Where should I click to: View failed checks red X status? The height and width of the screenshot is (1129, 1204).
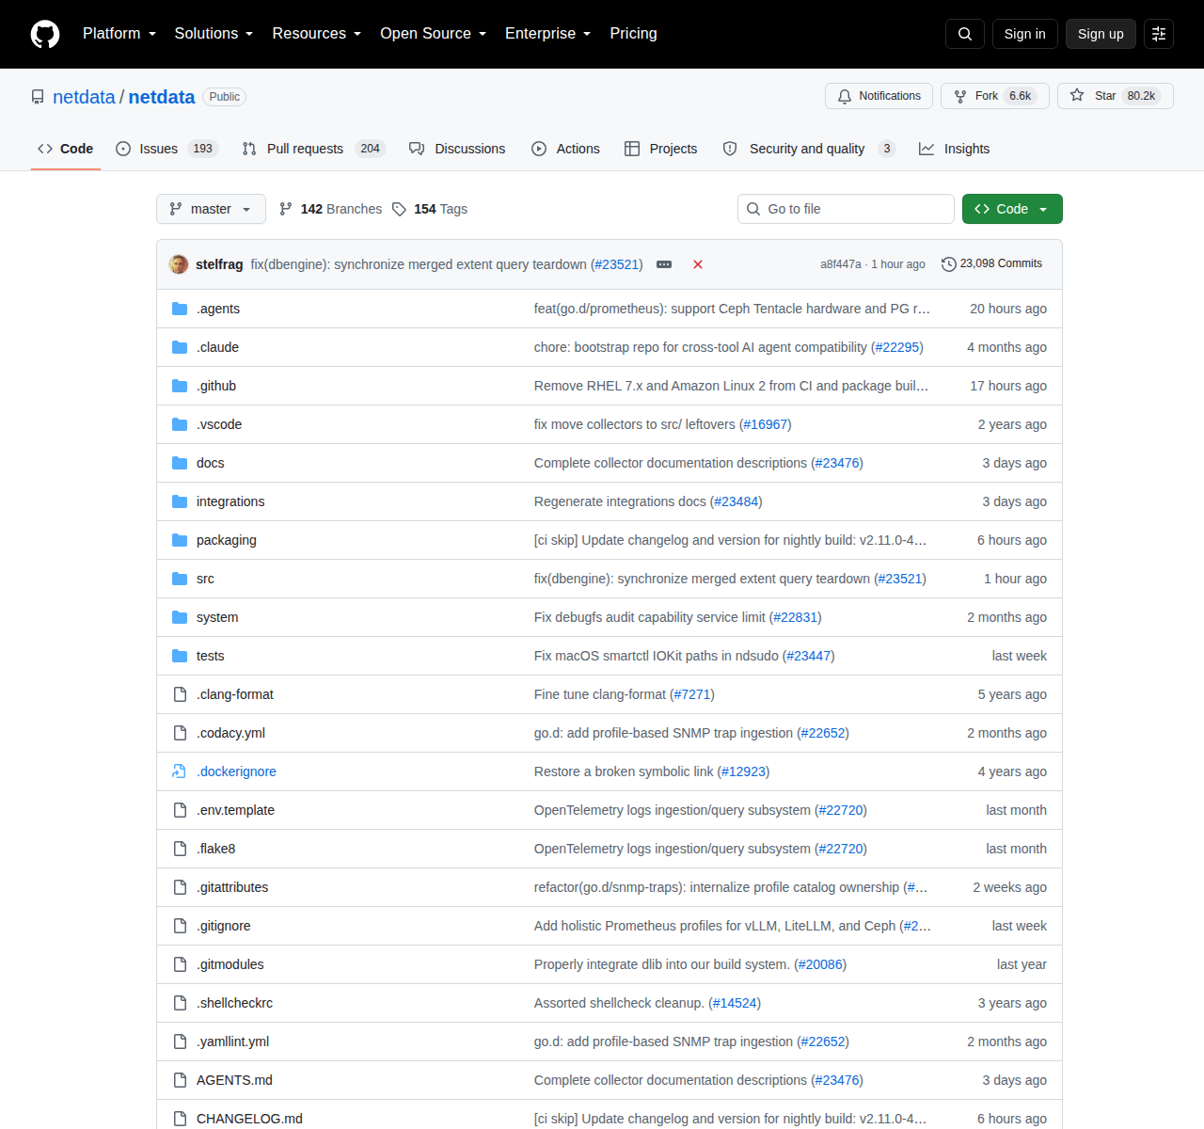tap(698, 264)
